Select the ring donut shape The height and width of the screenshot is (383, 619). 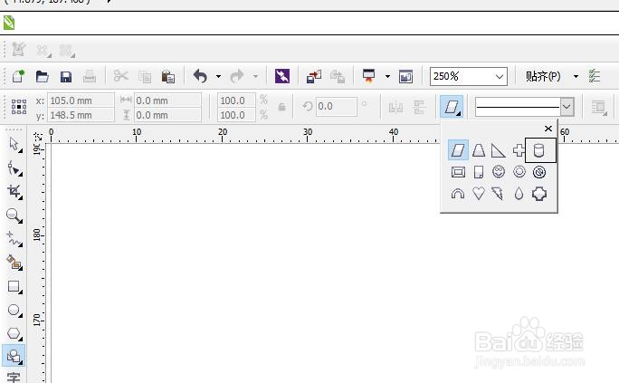click(x=519, y=172)
